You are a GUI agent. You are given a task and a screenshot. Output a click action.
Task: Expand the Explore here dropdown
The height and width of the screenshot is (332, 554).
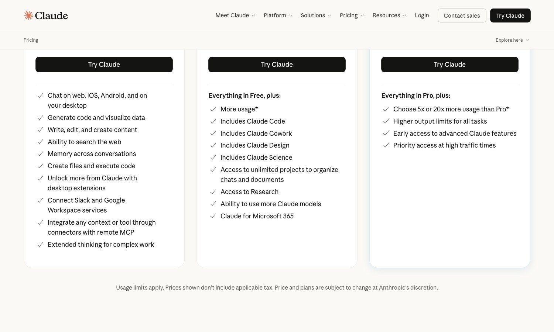[512, 40]
